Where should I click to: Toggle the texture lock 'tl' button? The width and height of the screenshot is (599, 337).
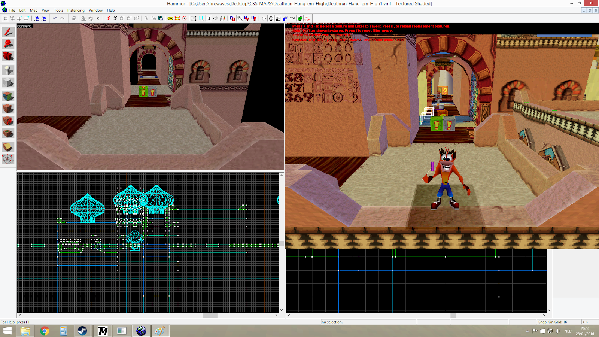[209, 18]
